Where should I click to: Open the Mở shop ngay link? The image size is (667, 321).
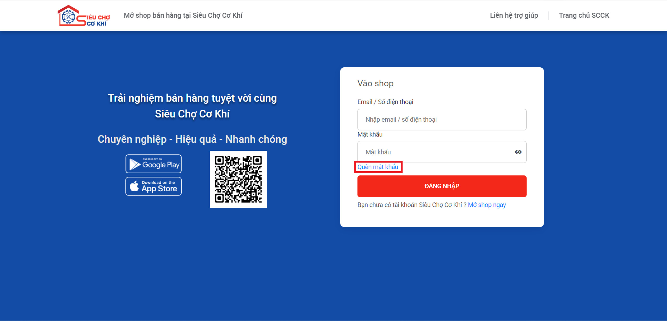pyautogui.click(x=487, y=205)
